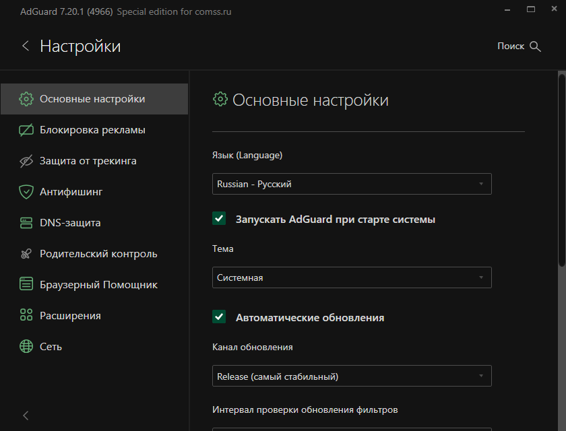Collapse the sidebar with the bottom chevron
The width and height of the screenshot is (566, 431).
pyautogui.click(x=26, y=415)
